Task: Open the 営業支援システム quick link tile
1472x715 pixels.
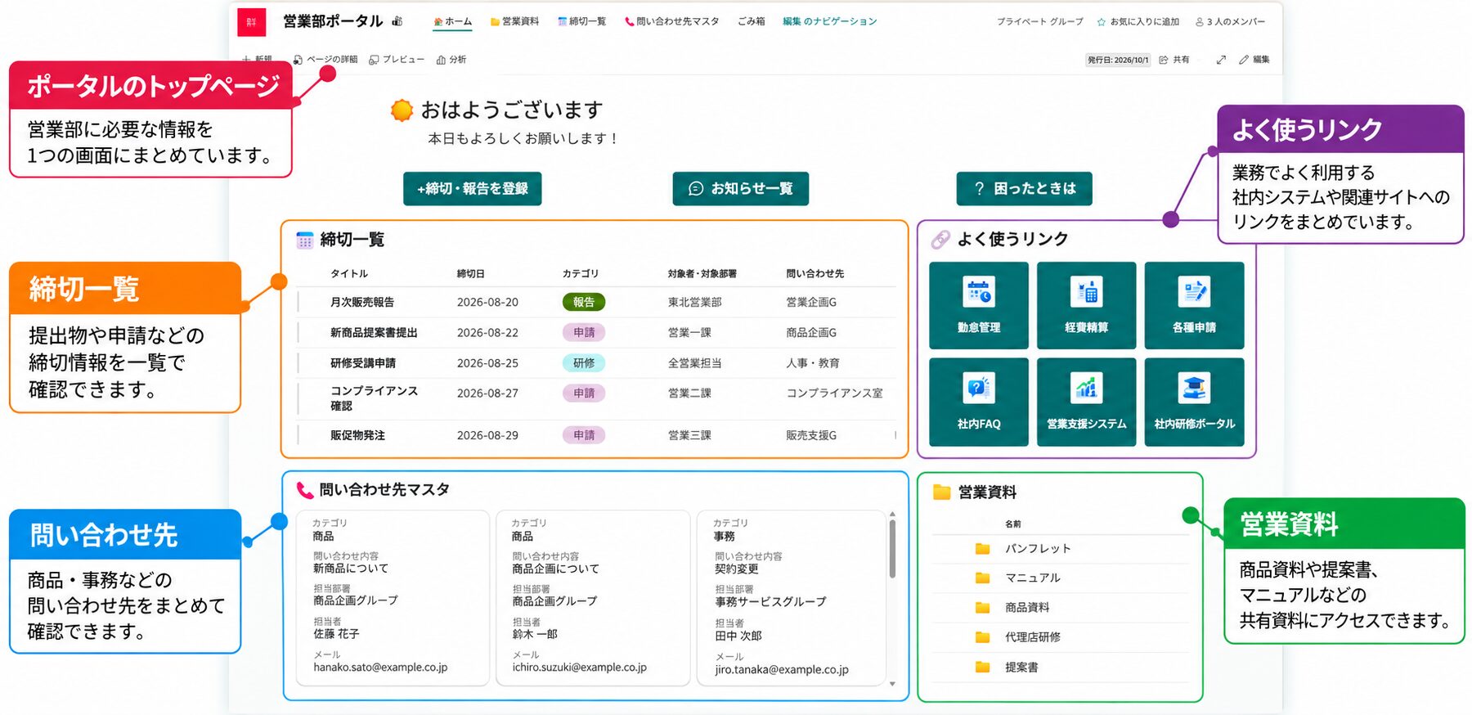Action: 1087,402
